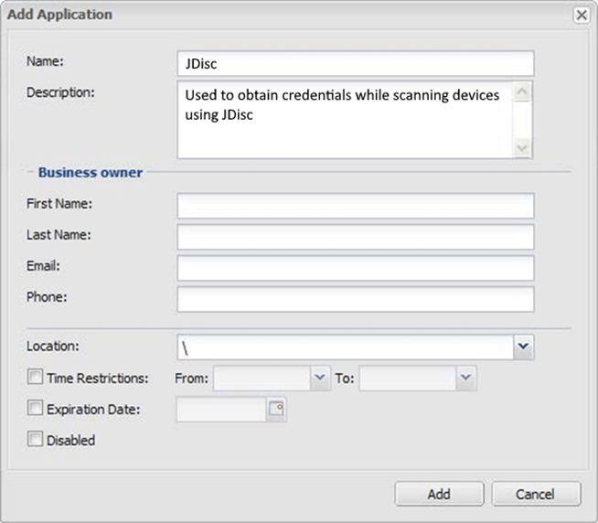This screenshot has width=598, height=523.
Task: Open the Expiration Date calendar picker icon
Action: [x=276, y=410]
